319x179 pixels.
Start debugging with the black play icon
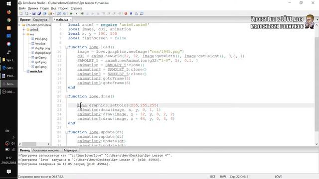pyautogui.click(x=76, y=13)
